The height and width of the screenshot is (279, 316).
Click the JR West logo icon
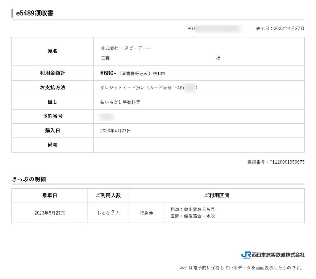(246, 255)
